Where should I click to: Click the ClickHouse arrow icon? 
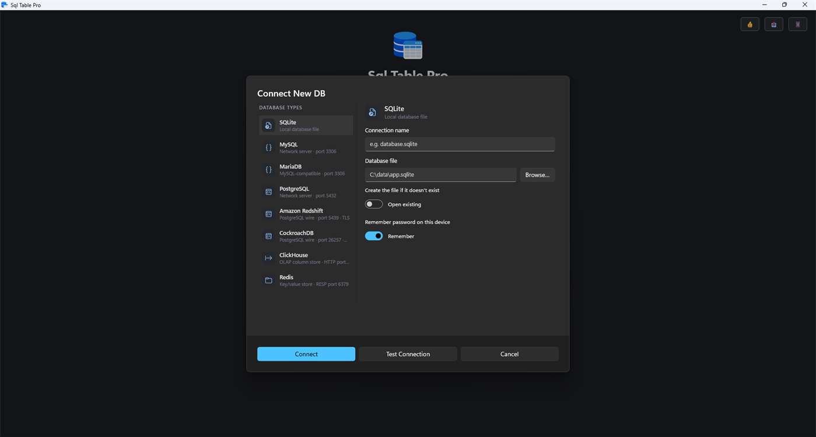(x=268, y=258)
